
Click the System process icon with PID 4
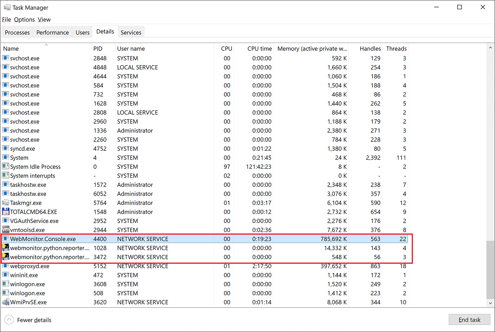(x=5, y=157)
